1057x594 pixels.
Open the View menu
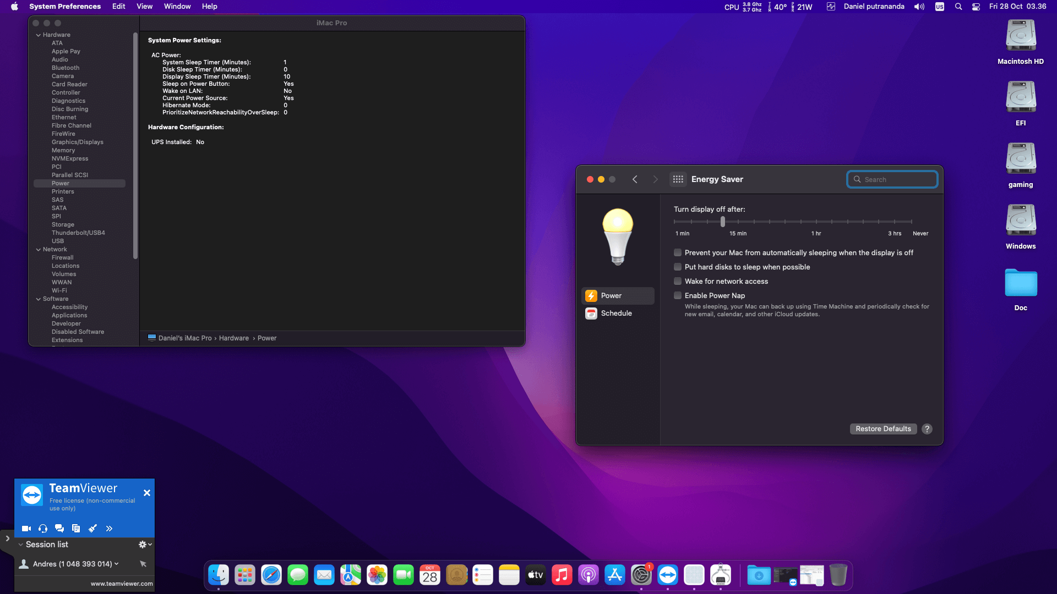tap(145, 7)
